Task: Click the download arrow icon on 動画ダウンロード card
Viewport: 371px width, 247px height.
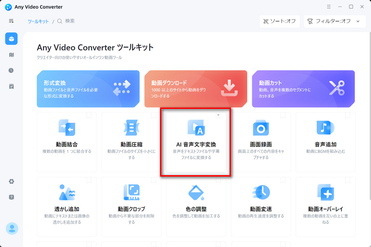Action: tap(229, 88)
